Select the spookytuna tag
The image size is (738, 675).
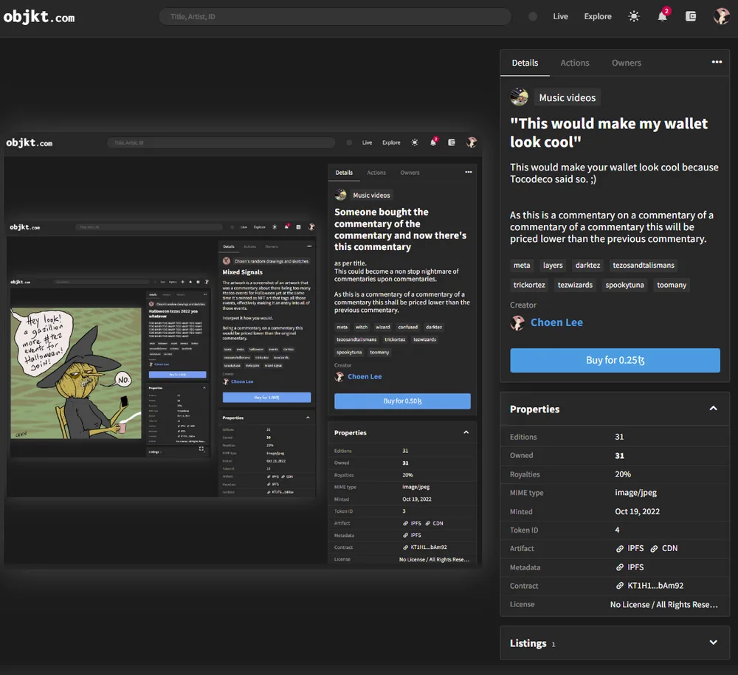tap(624, 285)
